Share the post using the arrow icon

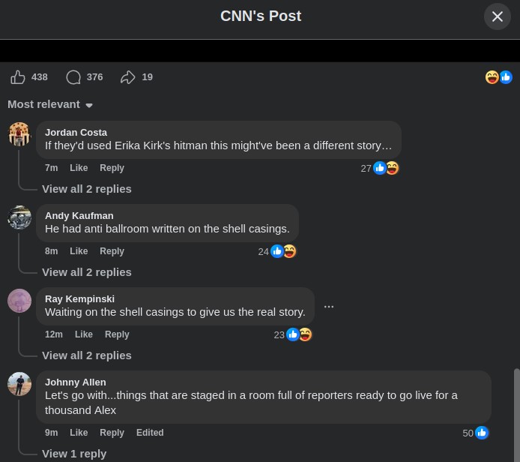pos(127,77)
